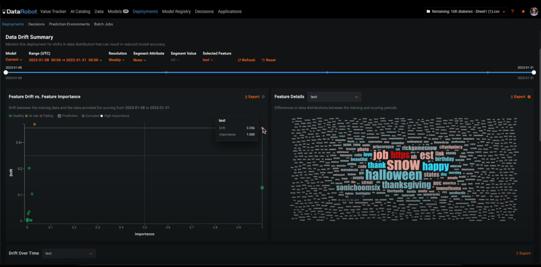541x267 pixels.
Task: Toggle the Excluded legend filter
Action: (91, 115)
